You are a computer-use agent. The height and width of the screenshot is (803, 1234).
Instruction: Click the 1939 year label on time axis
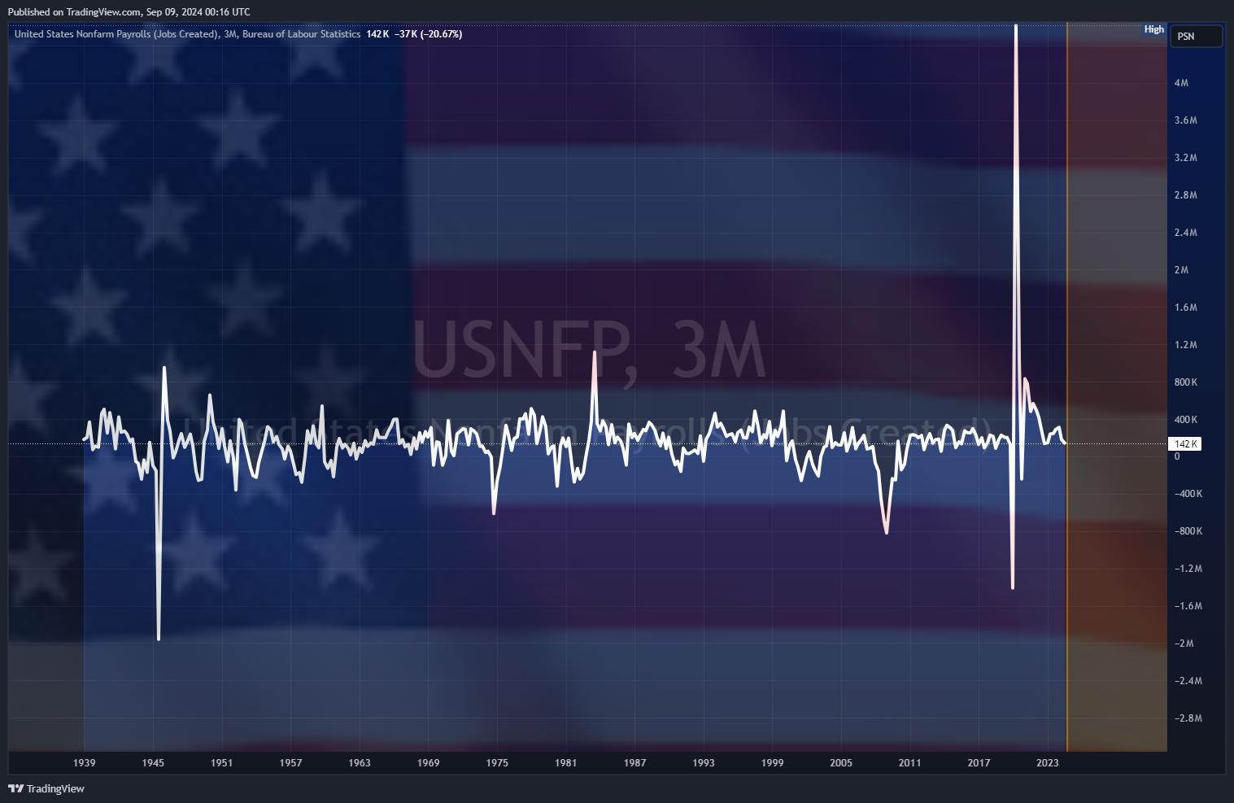(x=84, y=763)
